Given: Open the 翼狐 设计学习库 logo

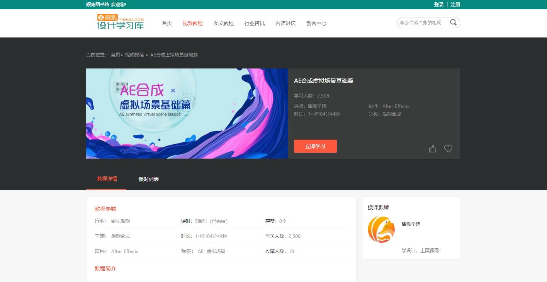Looking at the screenshot, I should (121, 22).
